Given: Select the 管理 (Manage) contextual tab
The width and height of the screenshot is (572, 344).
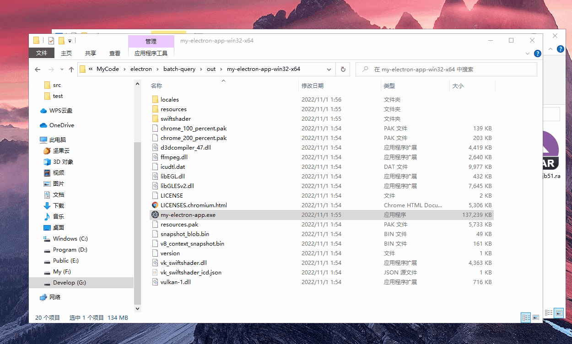Looking at the screenshot, I should pyautogui.click(x=151, y=41).
